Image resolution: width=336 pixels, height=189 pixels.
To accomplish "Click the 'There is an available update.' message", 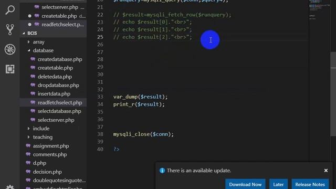I will (x=199, y=171).
